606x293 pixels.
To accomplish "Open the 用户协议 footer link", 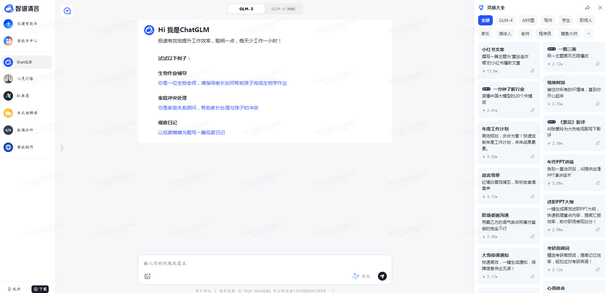I will 203,291.
